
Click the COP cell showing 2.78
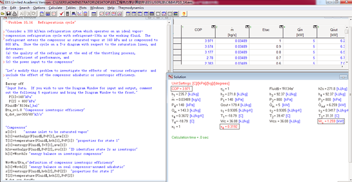click(x=199, y=58)
